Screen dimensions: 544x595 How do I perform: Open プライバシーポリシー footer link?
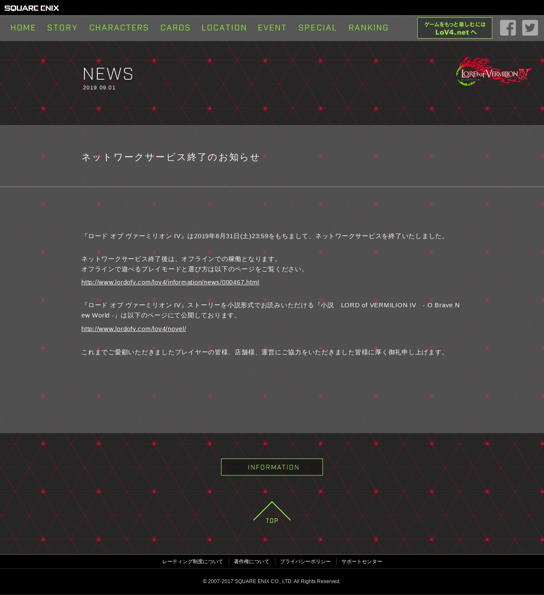click(x=305, y=562)
